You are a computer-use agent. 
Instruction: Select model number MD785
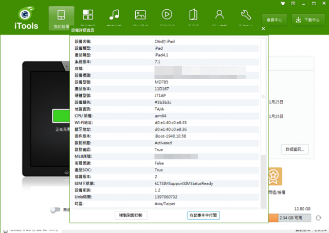161,82
